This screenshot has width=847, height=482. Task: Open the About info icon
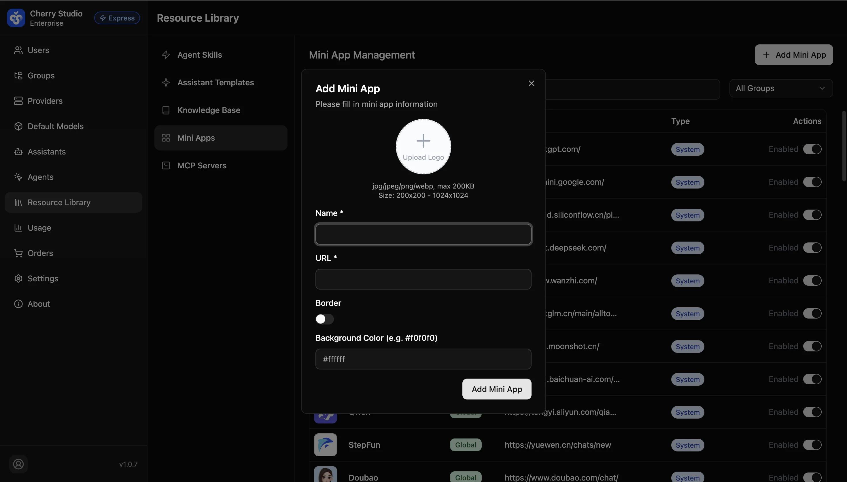pyautogui.click(x=18, y=304)
